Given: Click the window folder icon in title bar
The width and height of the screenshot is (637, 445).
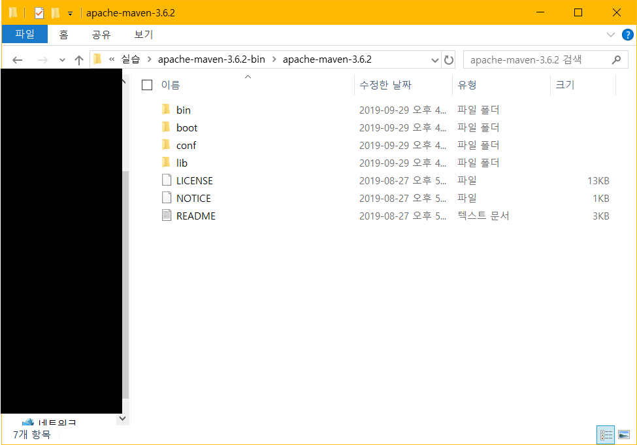Looking at the screenshot, I should [13, 13].
